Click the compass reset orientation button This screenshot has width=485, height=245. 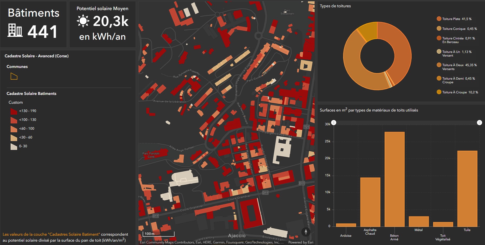(x=306, y=232)
